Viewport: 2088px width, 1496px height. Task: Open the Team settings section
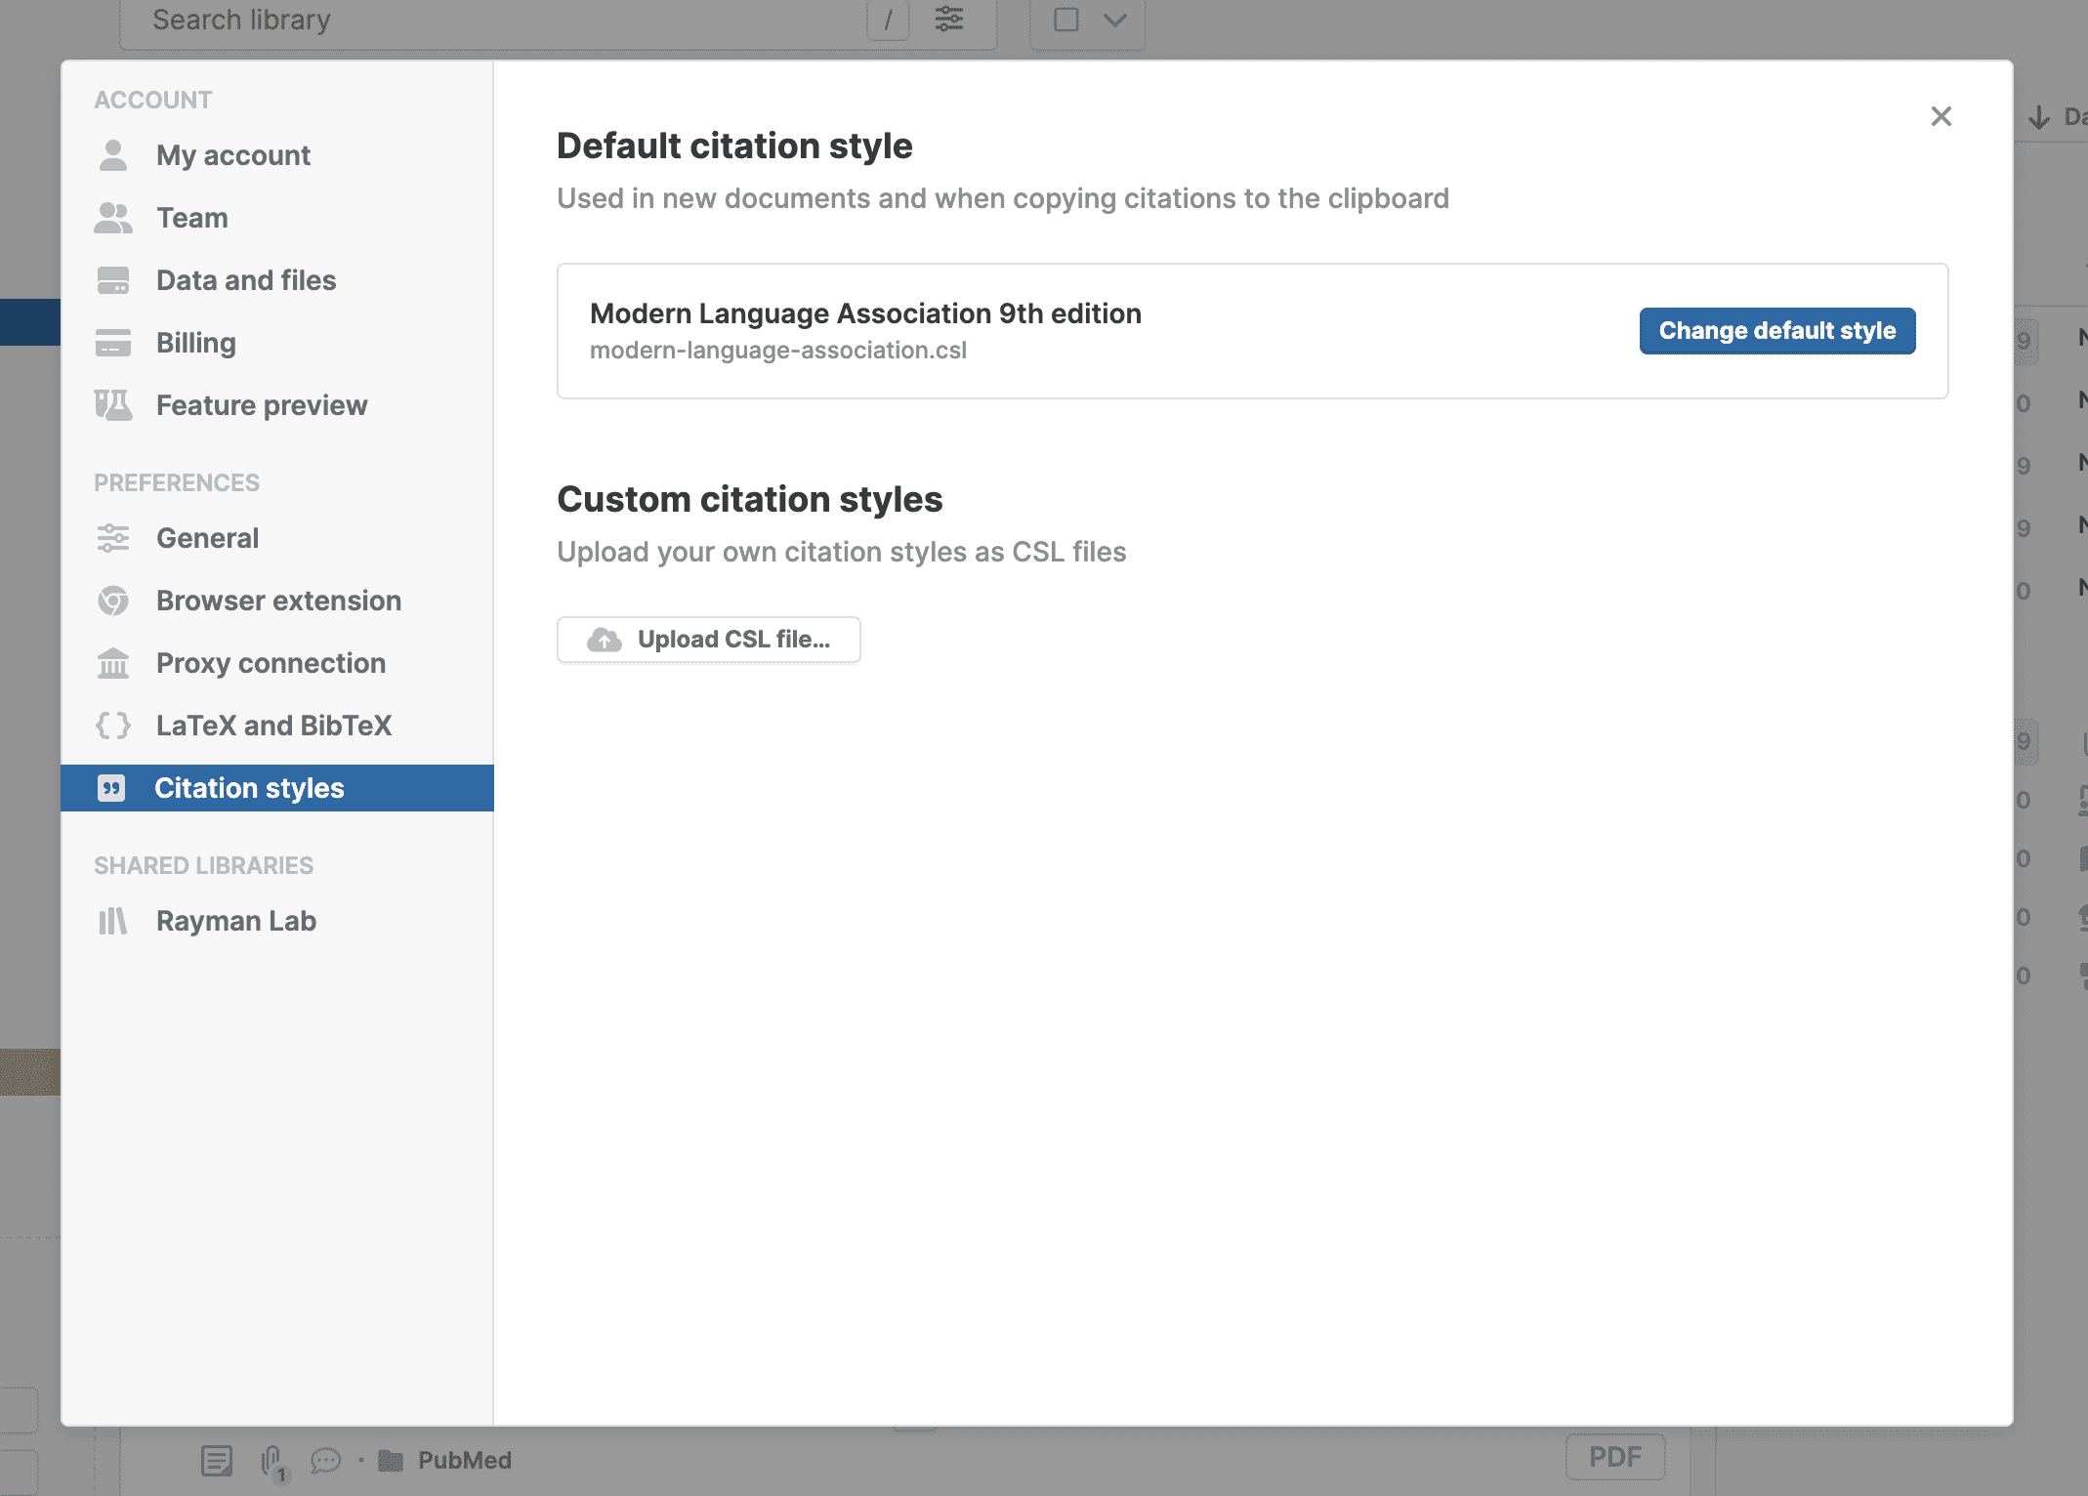(x=192, y=218)
